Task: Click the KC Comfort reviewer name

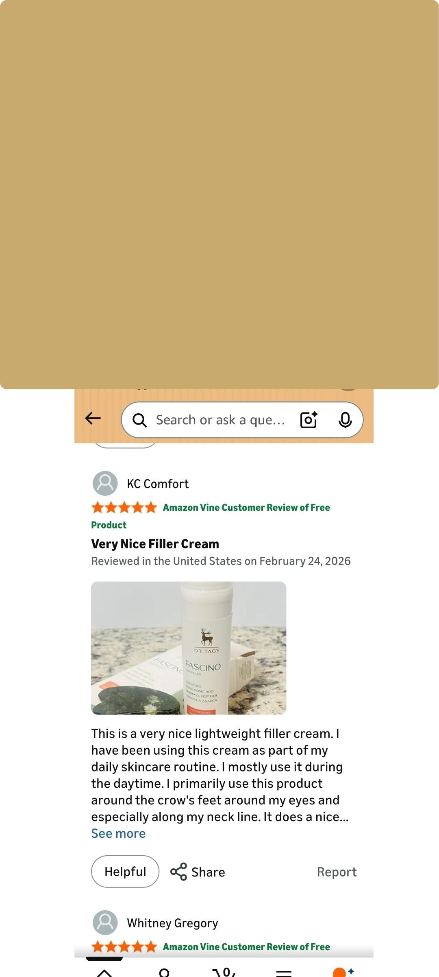Action: [x=158, y=484]
